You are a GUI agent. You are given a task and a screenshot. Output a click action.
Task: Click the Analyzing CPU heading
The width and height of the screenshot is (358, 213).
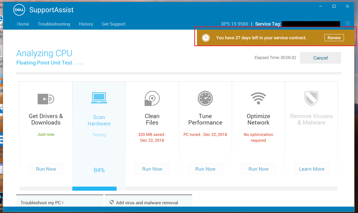pos(44,53)
